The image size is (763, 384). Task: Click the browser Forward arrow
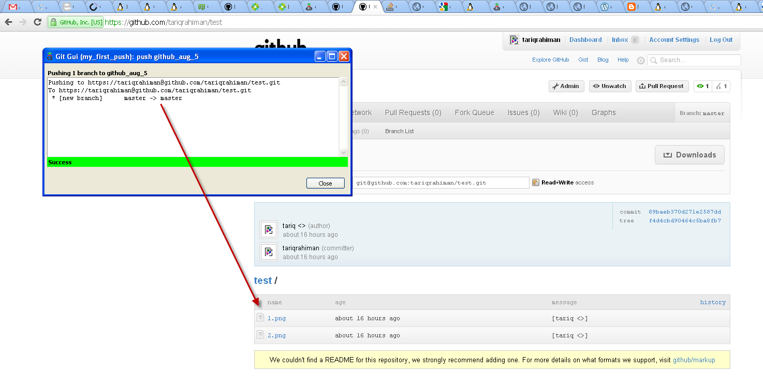(23, 22)
